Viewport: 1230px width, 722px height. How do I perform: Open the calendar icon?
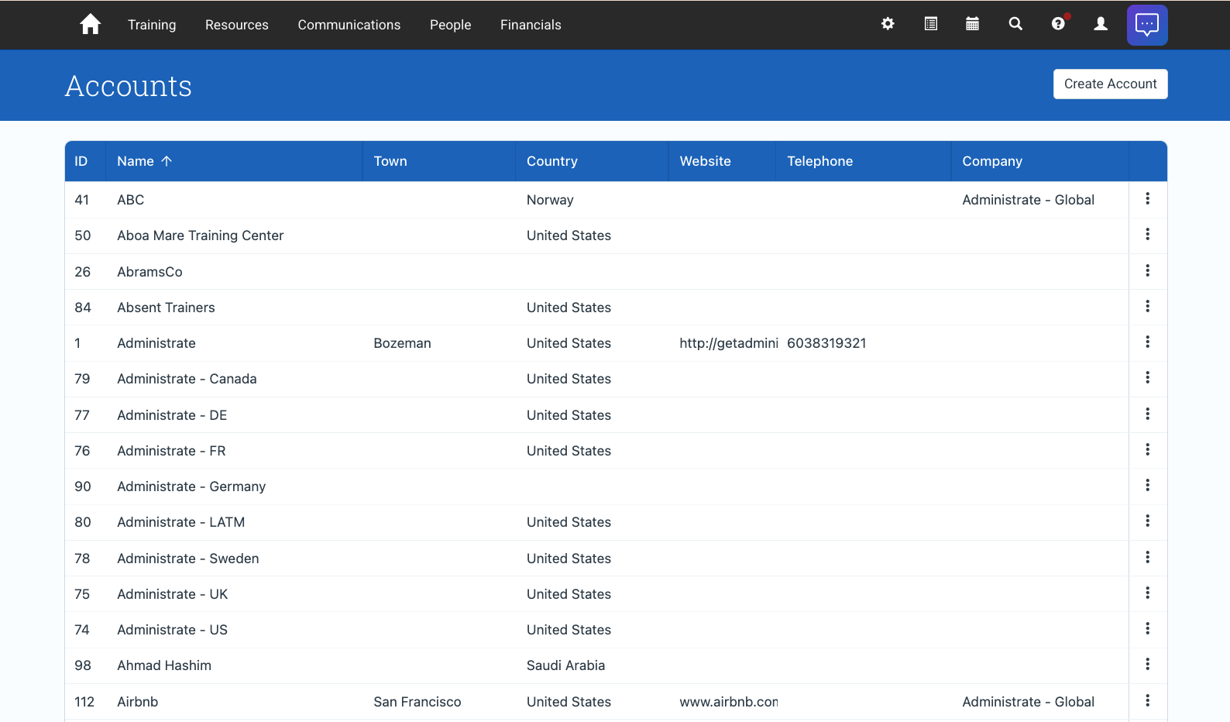click(972, 24)
